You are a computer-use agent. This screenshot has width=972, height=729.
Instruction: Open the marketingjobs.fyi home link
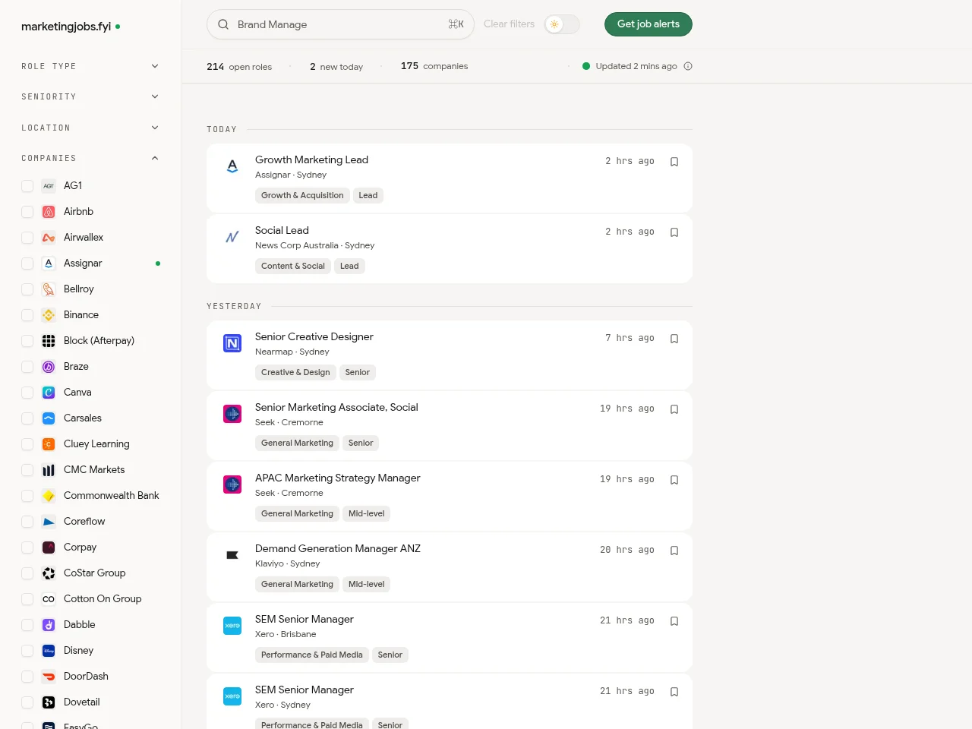tap(71, 27)
